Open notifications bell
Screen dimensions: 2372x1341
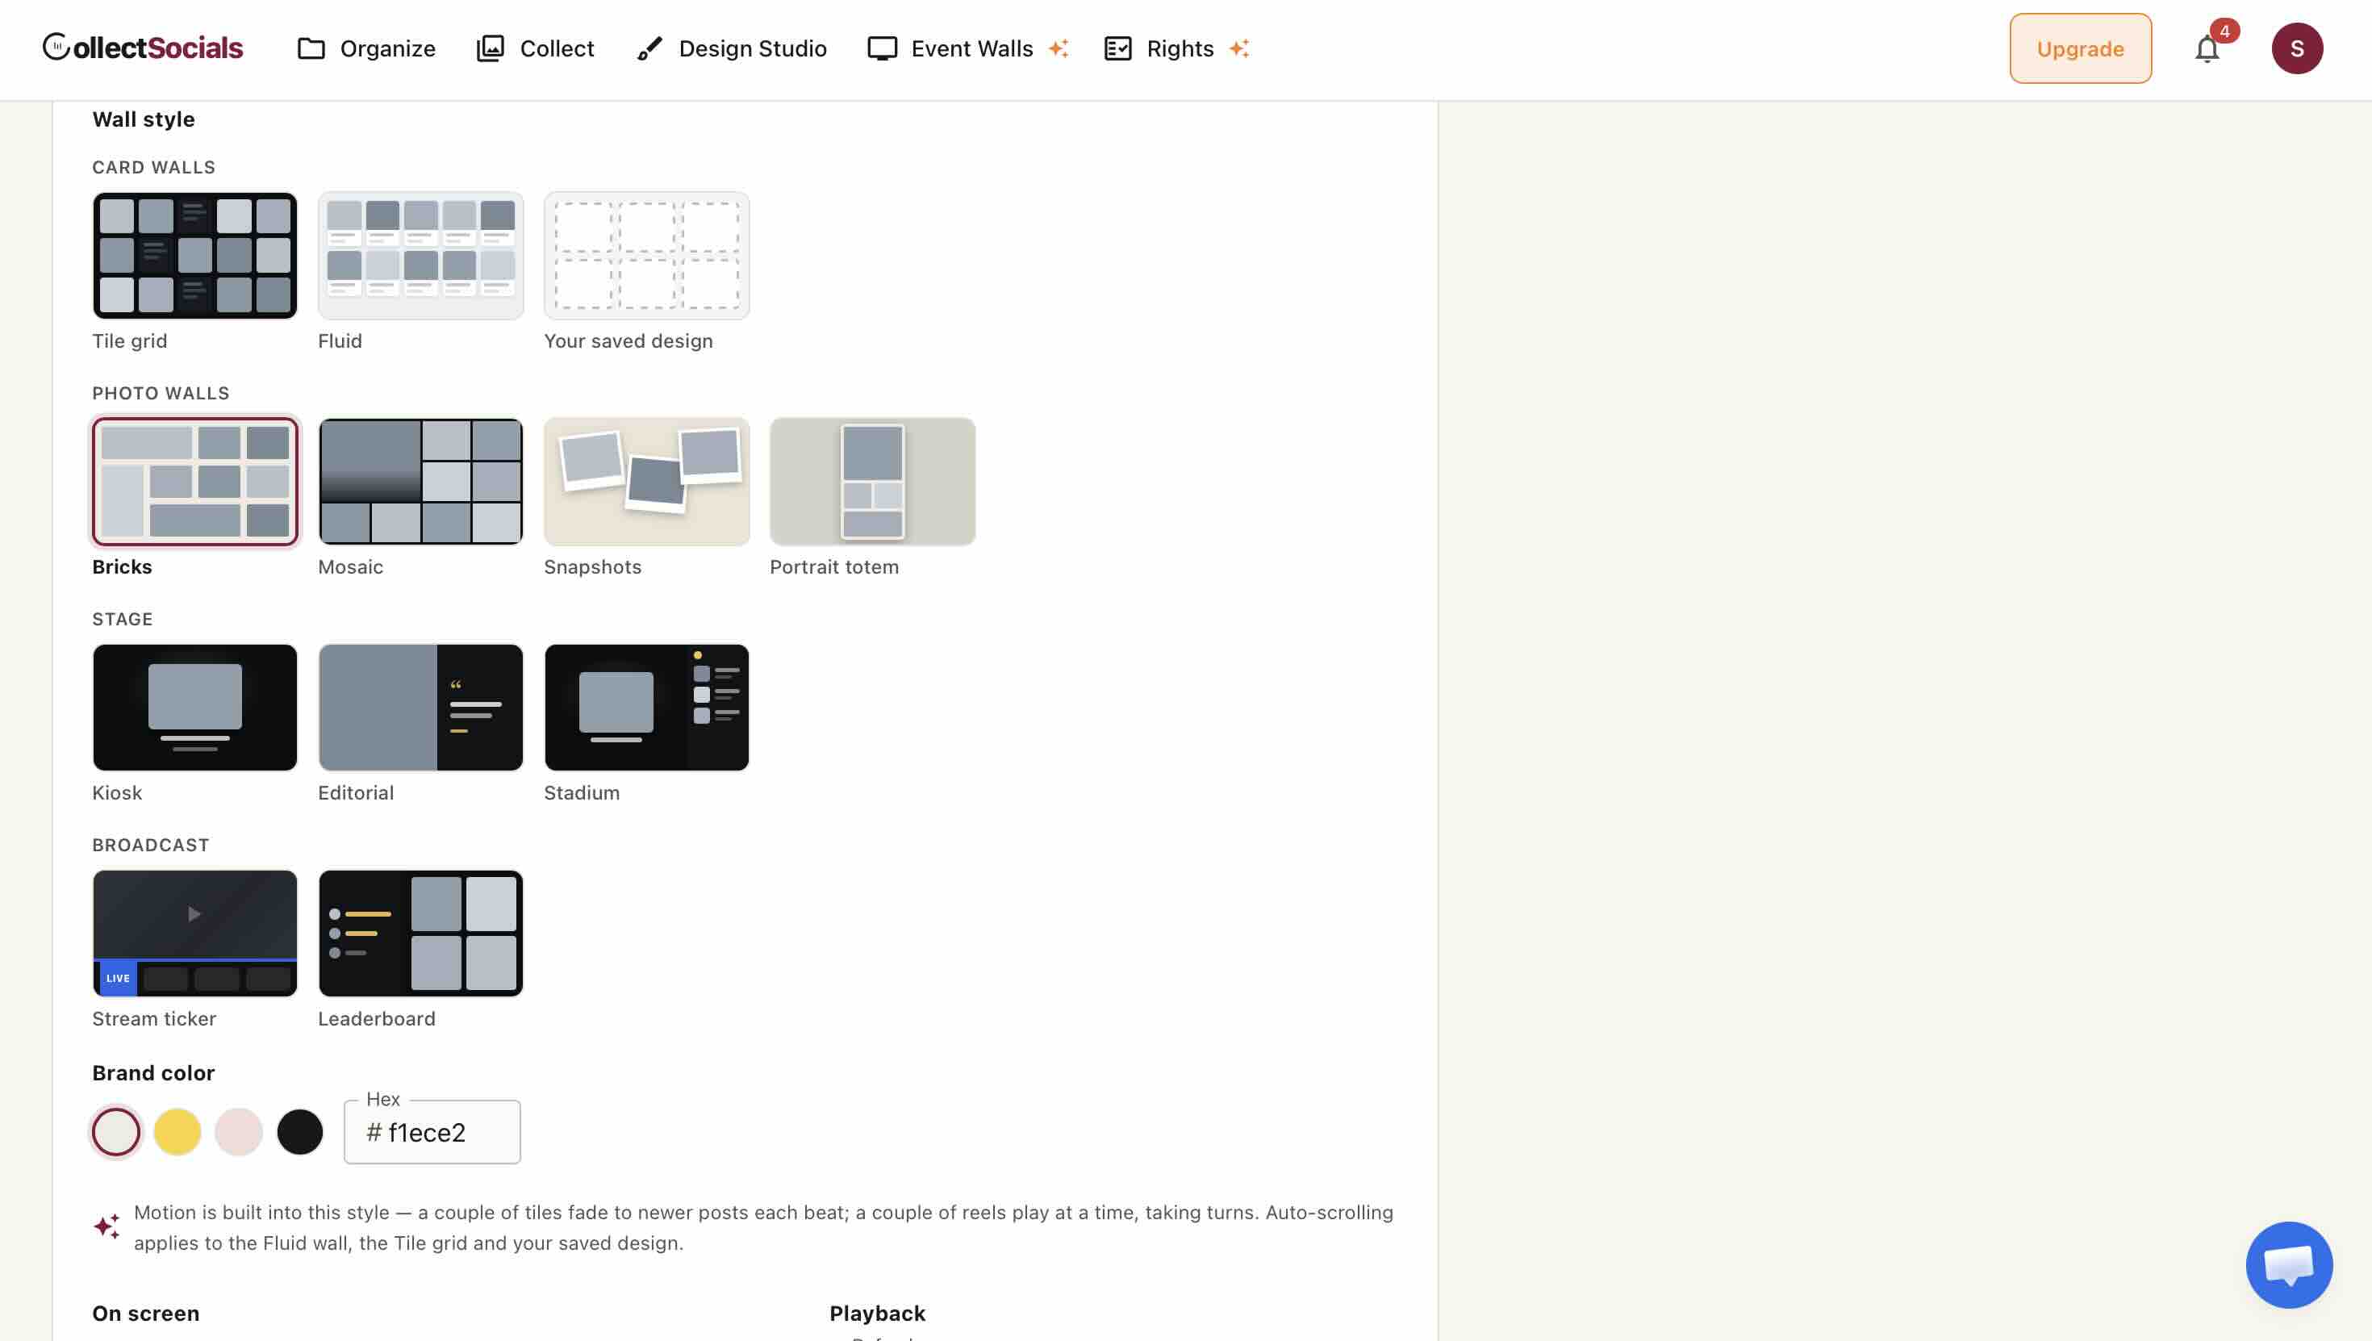[x=2207, y=50]
